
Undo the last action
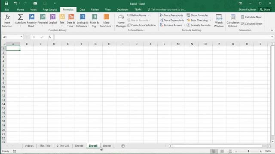[15, 3]
